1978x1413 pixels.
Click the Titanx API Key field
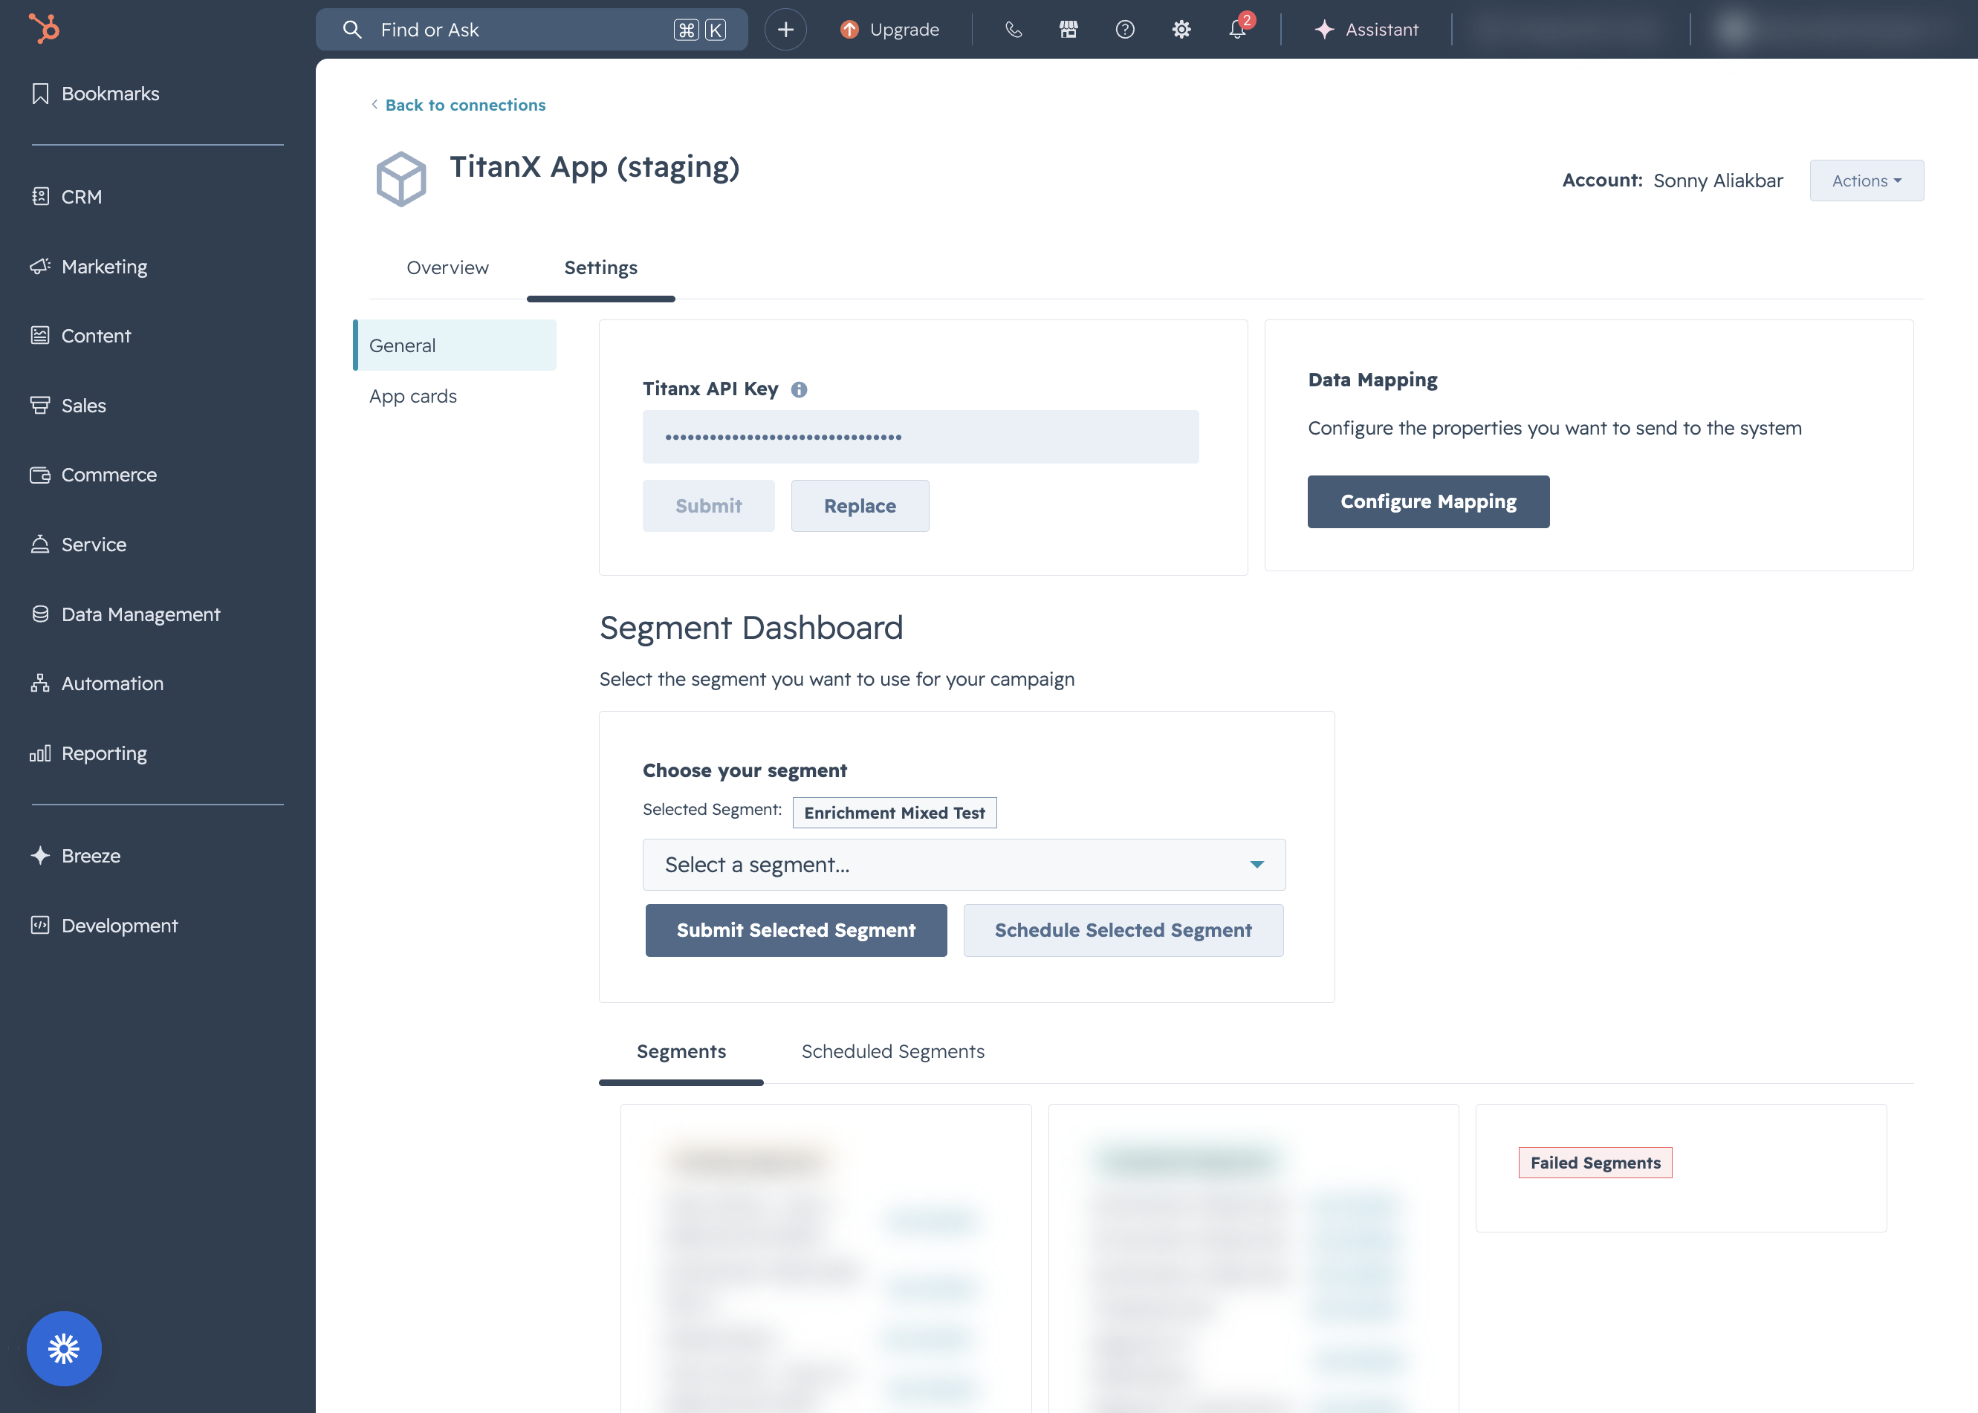coord(921,437)
